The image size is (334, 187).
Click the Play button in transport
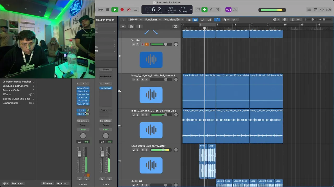pyautogui.click(x=115, y=10)
